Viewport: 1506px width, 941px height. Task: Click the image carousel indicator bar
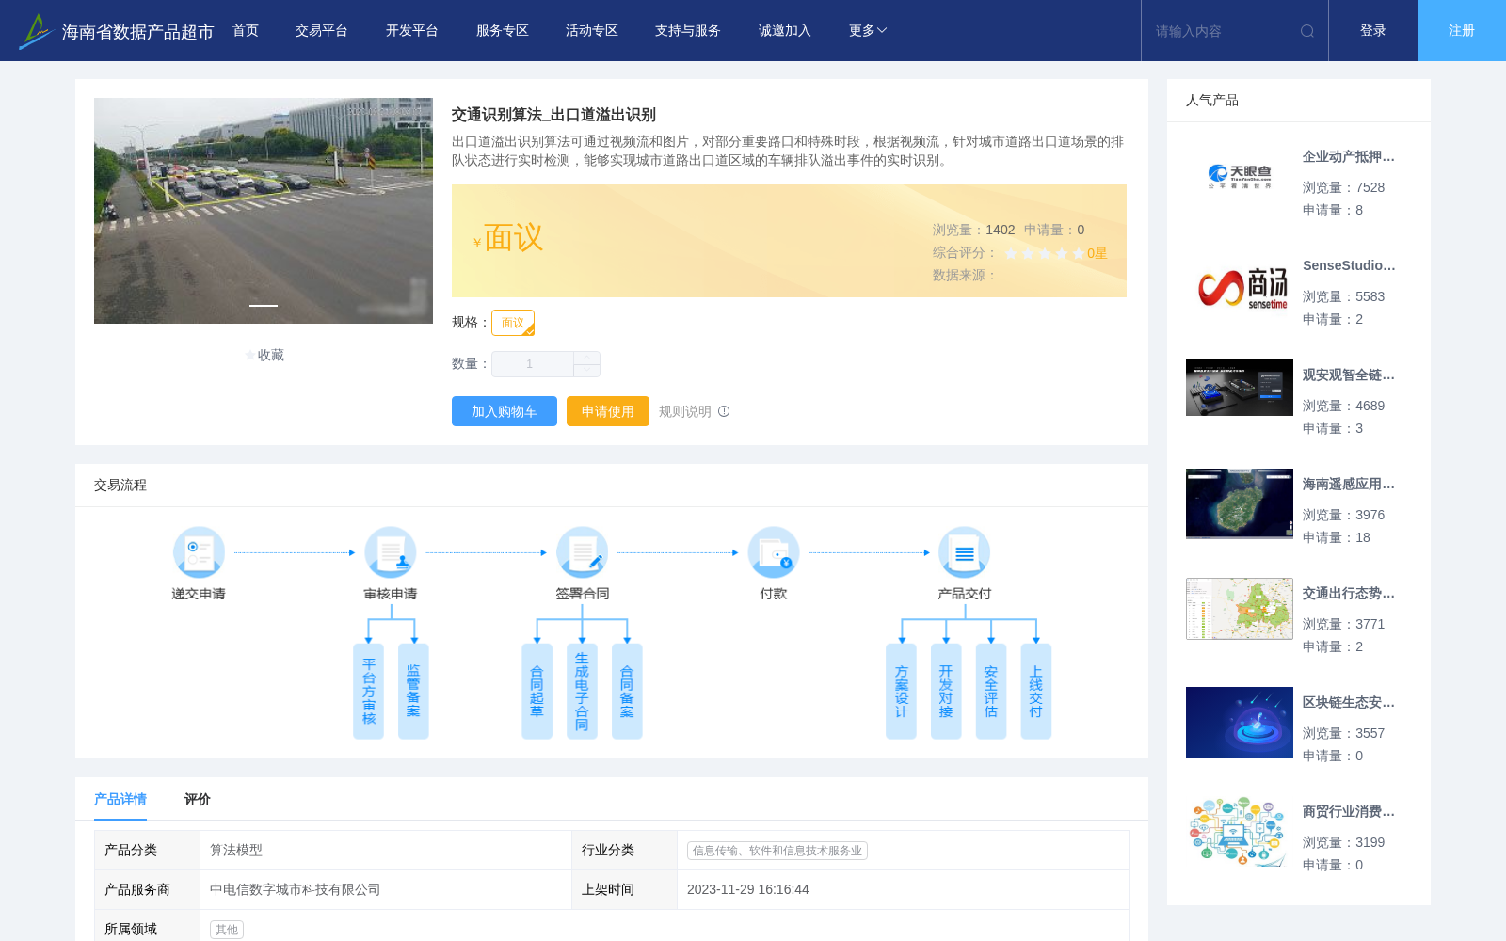[264, 305]
